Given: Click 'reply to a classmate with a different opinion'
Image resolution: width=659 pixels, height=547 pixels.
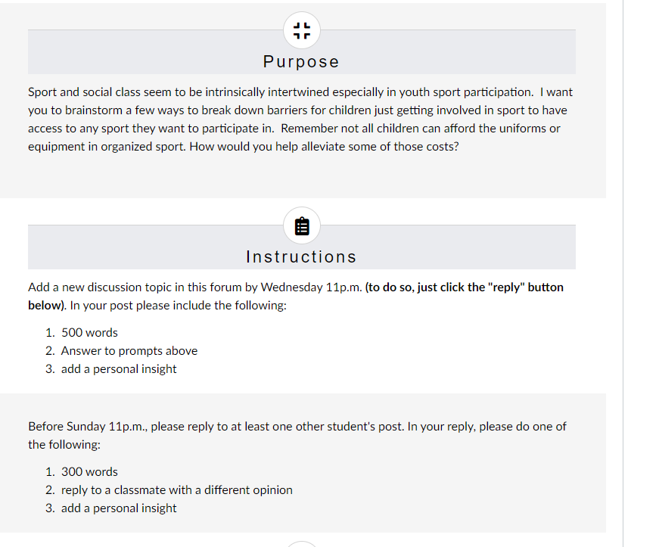Looking at the screenshot, I should point(176,490).
